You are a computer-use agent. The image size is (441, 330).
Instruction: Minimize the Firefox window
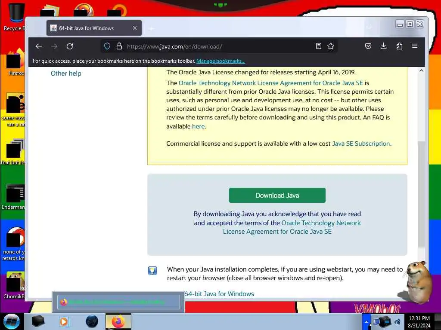400,24
